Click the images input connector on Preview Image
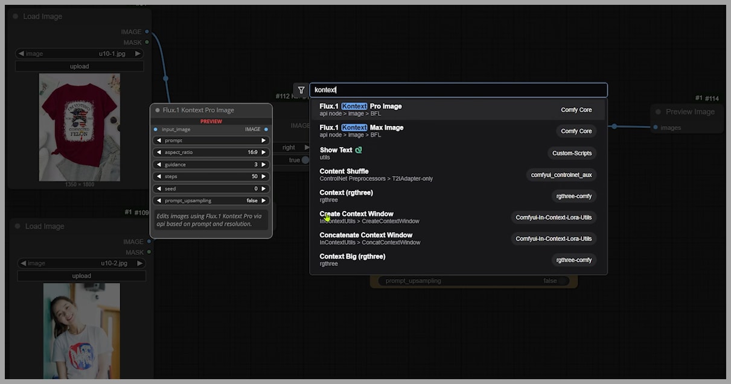The image size is (731, 384). click(656, 127)
